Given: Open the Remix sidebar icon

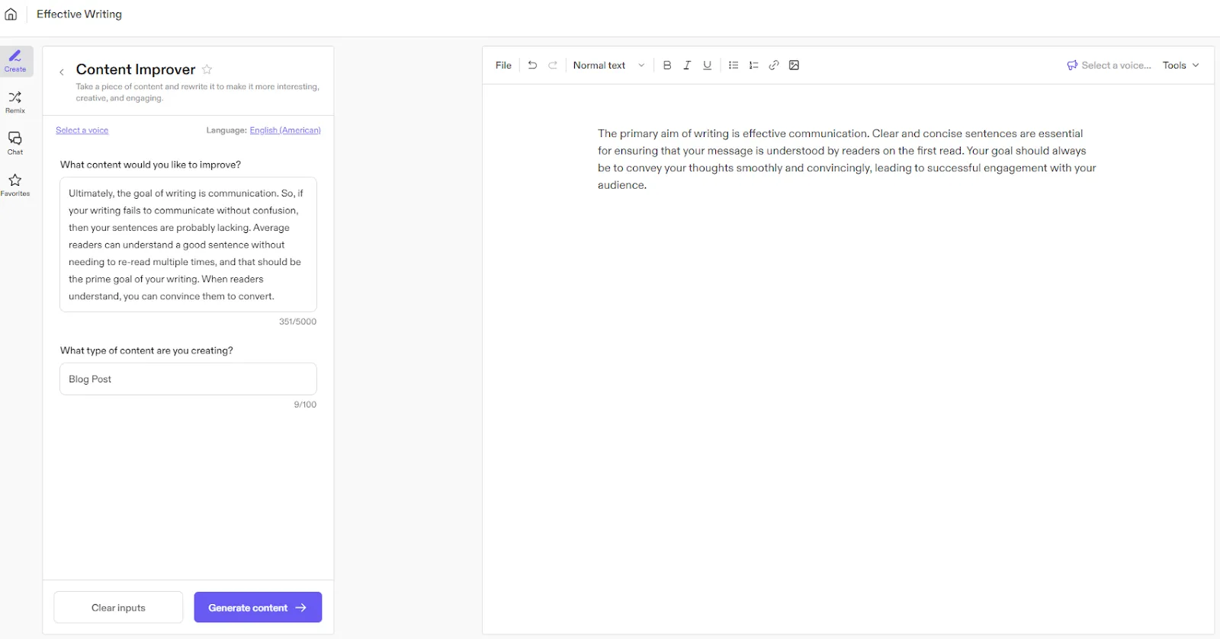Looking at the screenshot, I should (15, 102).
